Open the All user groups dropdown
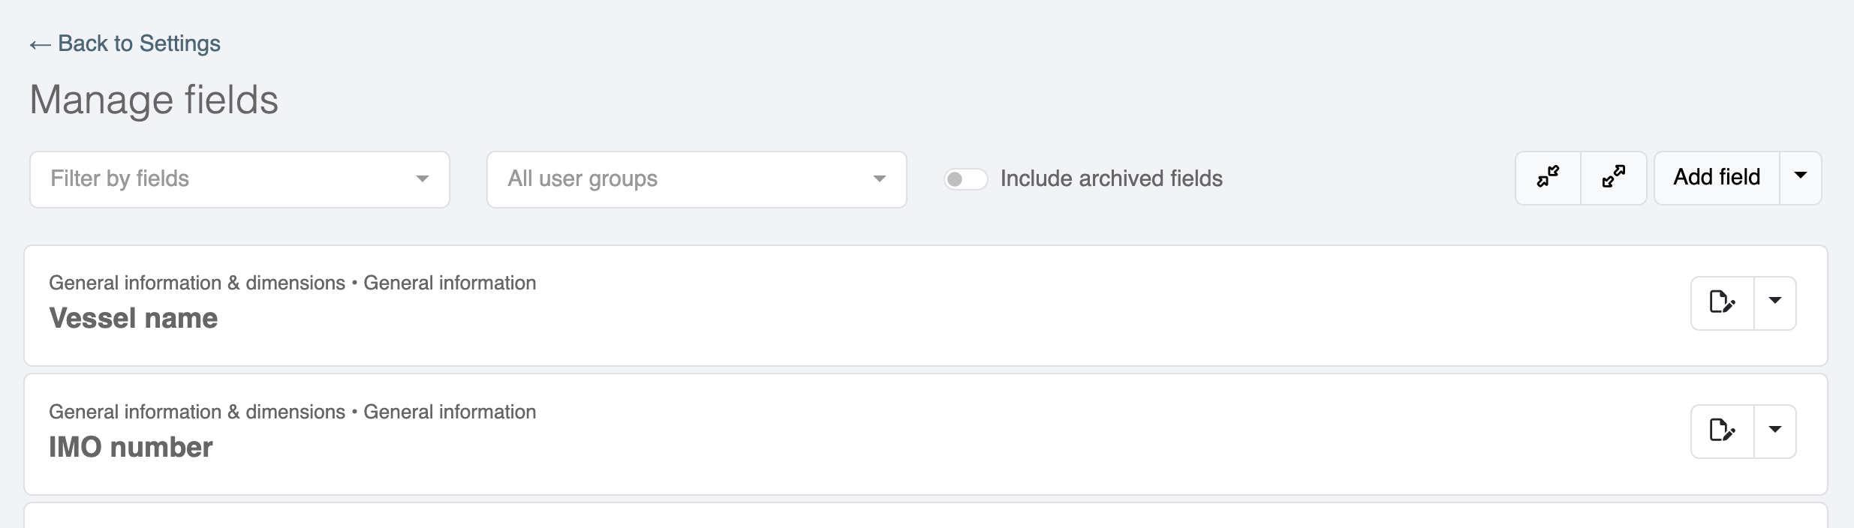1854x528 pixels. pos(697,179)
